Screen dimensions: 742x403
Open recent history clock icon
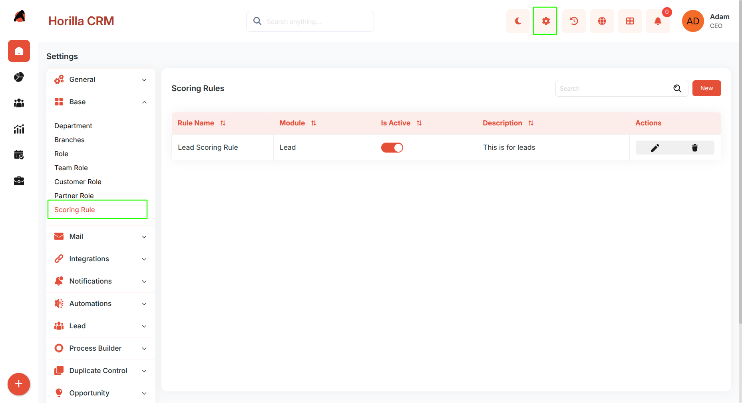[574, 21]
